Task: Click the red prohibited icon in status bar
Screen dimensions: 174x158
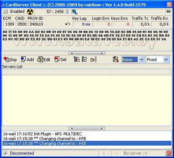Action: [x=168, y=153]
